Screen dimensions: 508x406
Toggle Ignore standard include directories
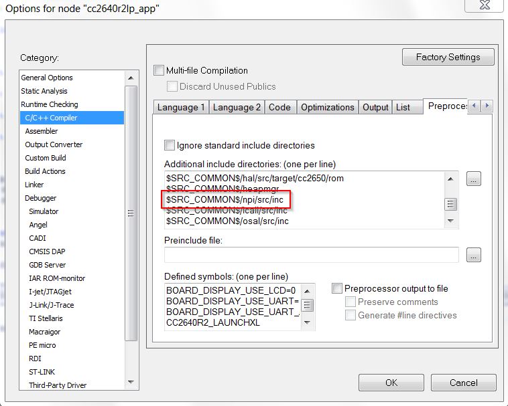click(x=170, y=145)
